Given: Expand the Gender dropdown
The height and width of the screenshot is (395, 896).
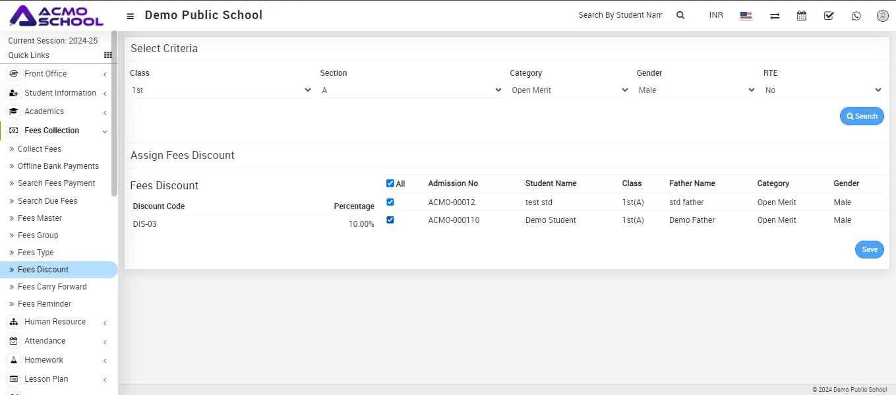Looking at the screenshot, I should pos(696,90).
